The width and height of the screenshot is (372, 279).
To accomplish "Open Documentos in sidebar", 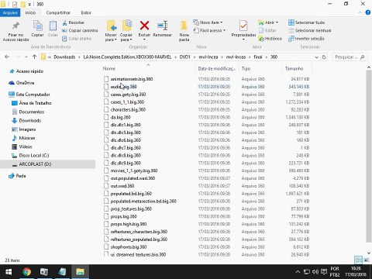I will [28, 112].
